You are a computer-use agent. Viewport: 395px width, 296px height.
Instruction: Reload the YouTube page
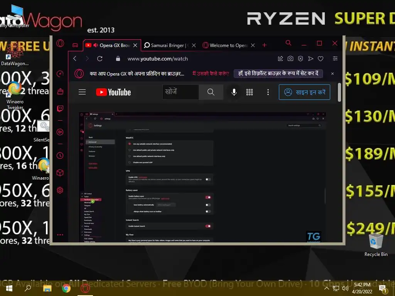[100, 59]
